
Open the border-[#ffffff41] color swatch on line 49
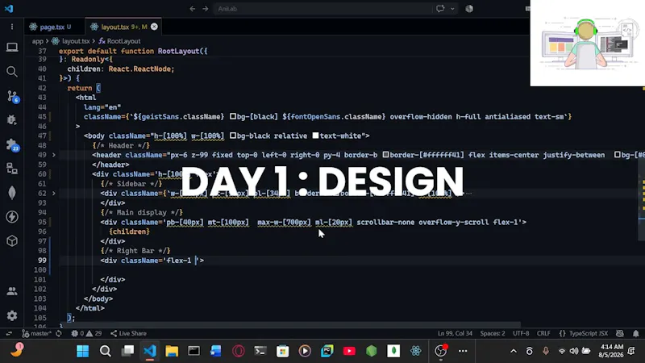386,155
